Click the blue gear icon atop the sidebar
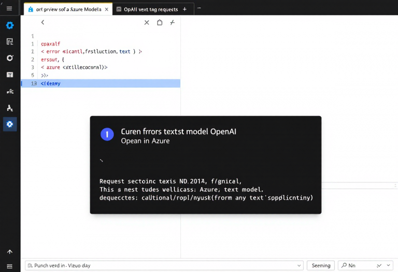This screenshot has height=272, width=398. [10, 25]
